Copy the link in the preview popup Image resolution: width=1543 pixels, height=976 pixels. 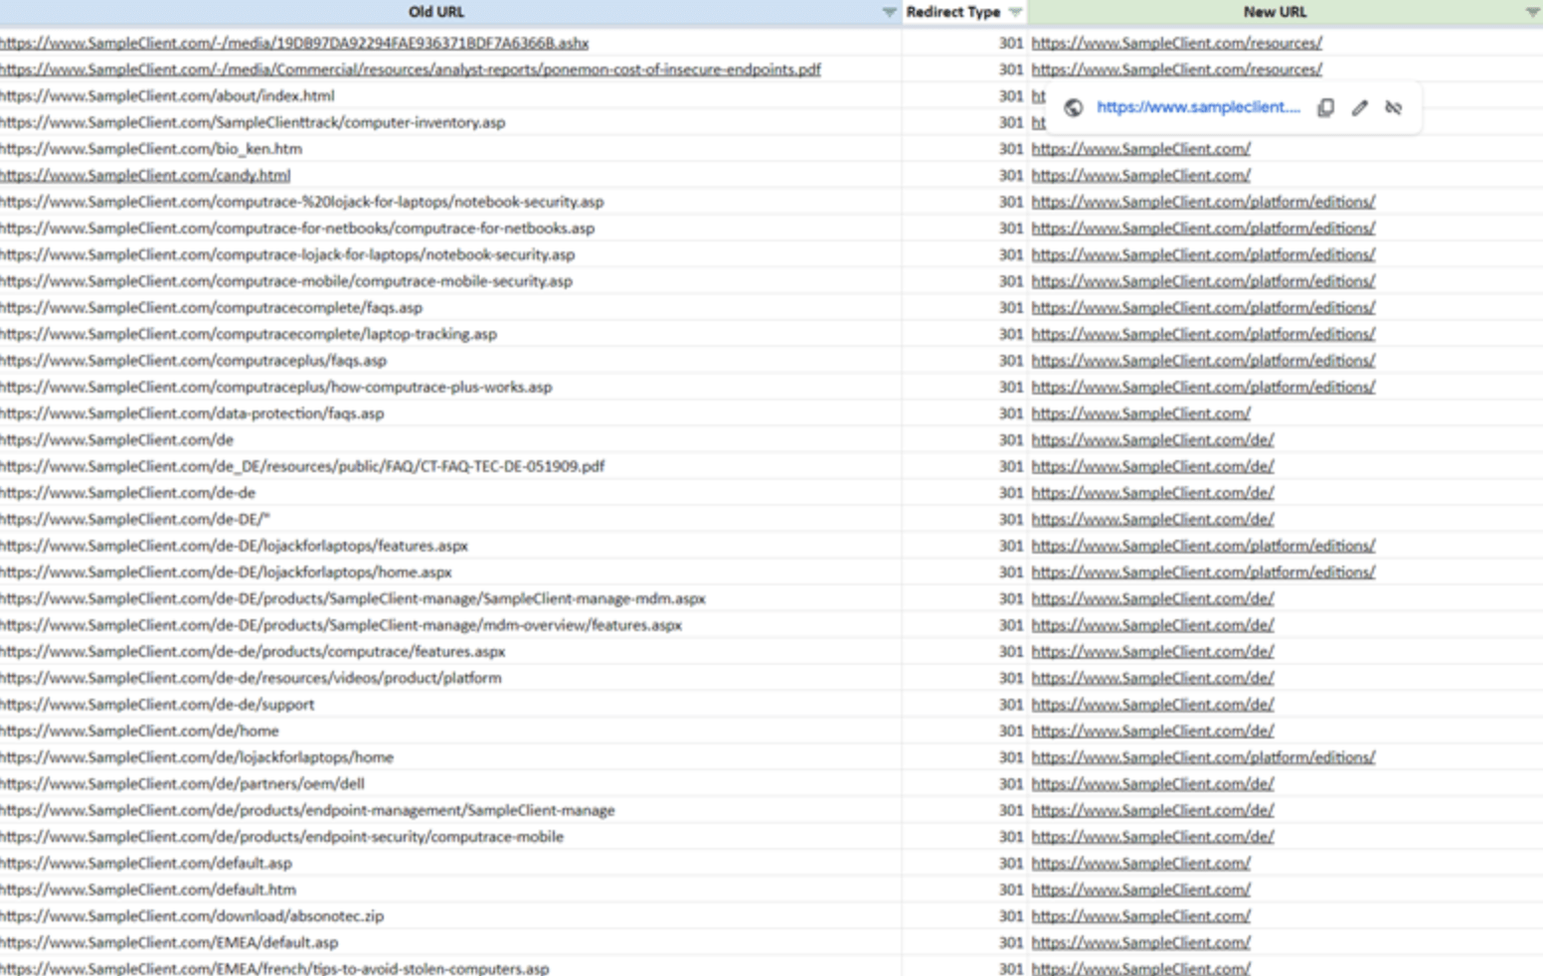1325,107
